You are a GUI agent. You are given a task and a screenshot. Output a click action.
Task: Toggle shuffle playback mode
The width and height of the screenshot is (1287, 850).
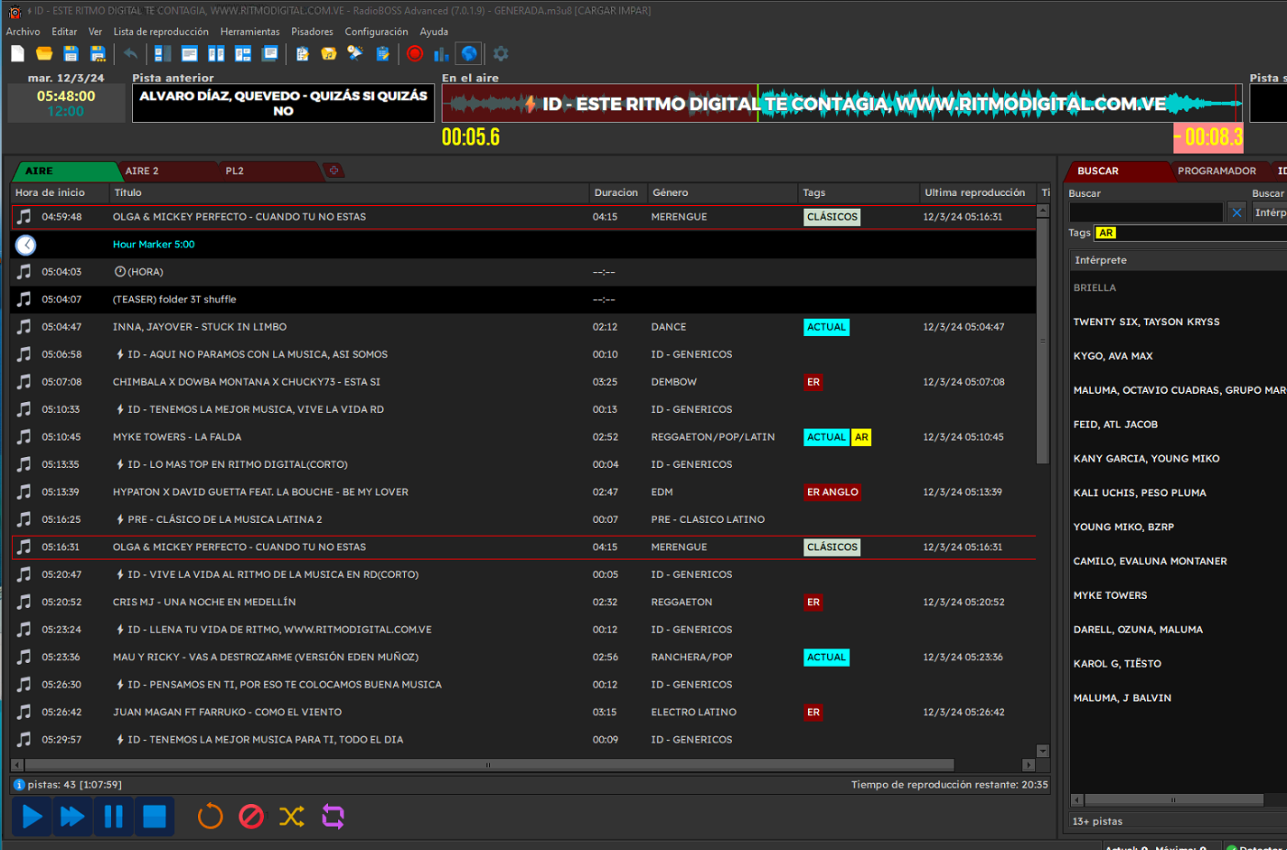coord(292,817)
